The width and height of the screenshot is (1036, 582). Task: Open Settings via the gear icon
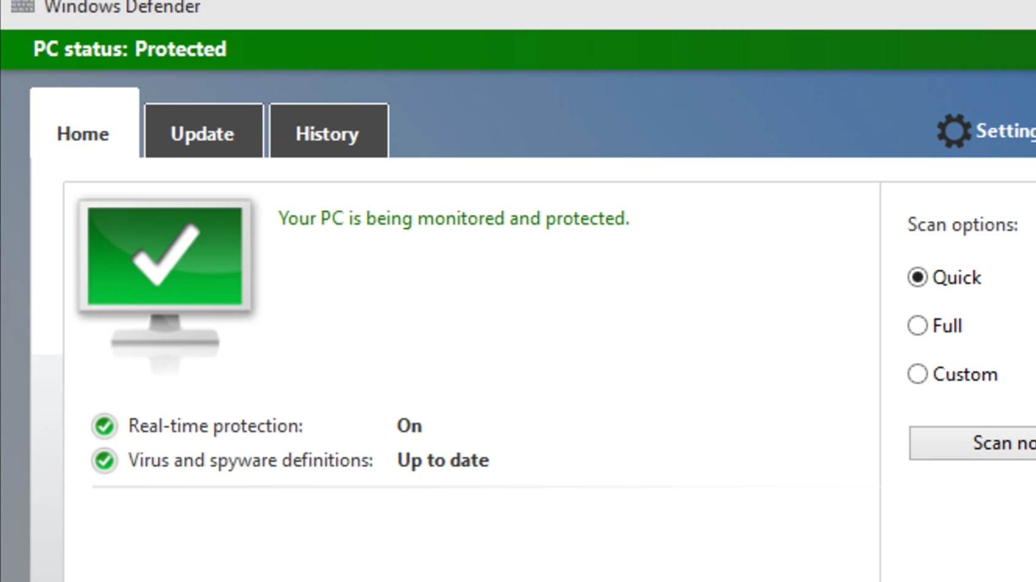coord(953,130)
